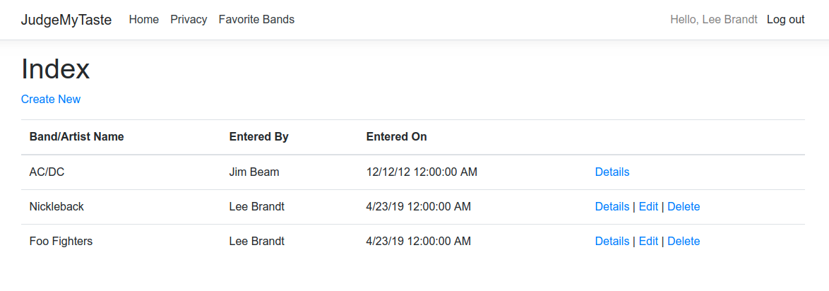Image resolution: width=829 pixels, height=291 pixels.
Task: Navigate to Favorite Bands
Action: click(256, 20)
